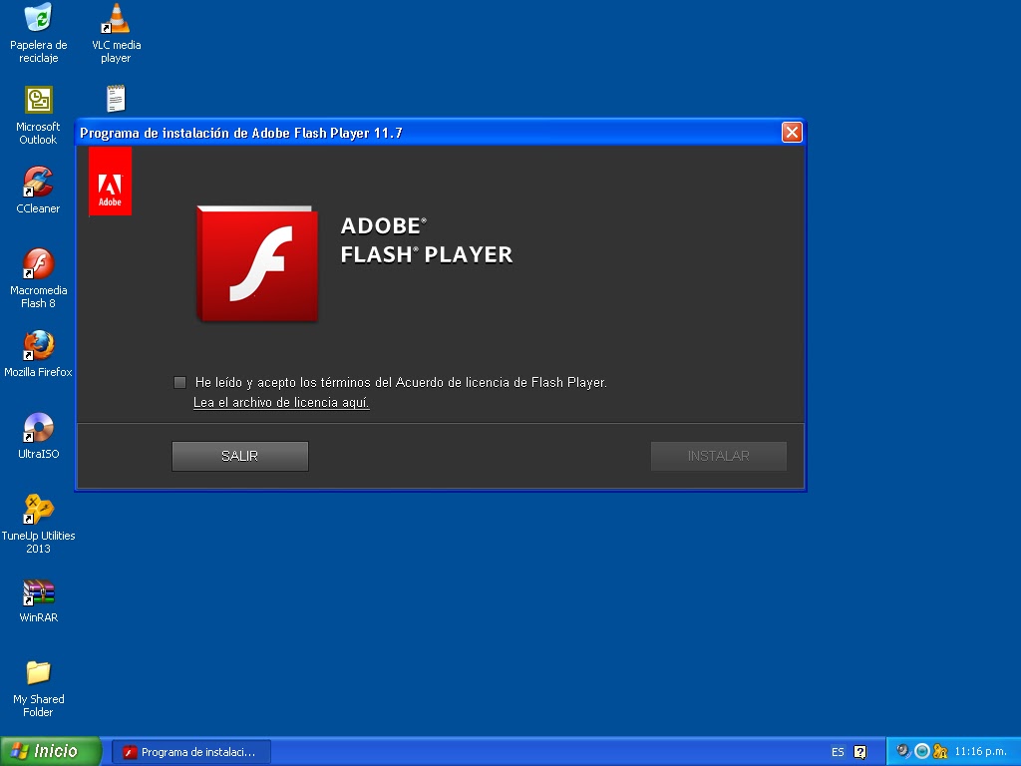Select the CCleaner desktop shortcut
The height and width of the screenshot is (766, 1021).
[x=39, y=189]
